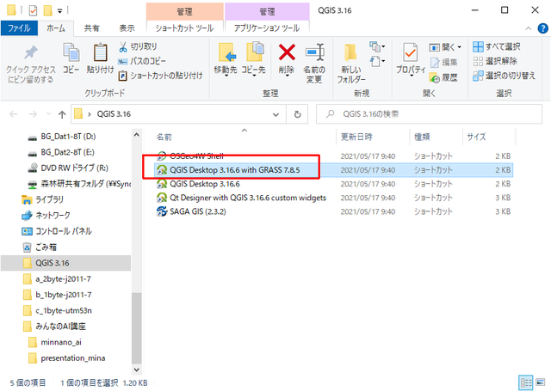The image size is (551, 391).
Task: Go forward with the forward arrow
Action: tap(33, 114)
